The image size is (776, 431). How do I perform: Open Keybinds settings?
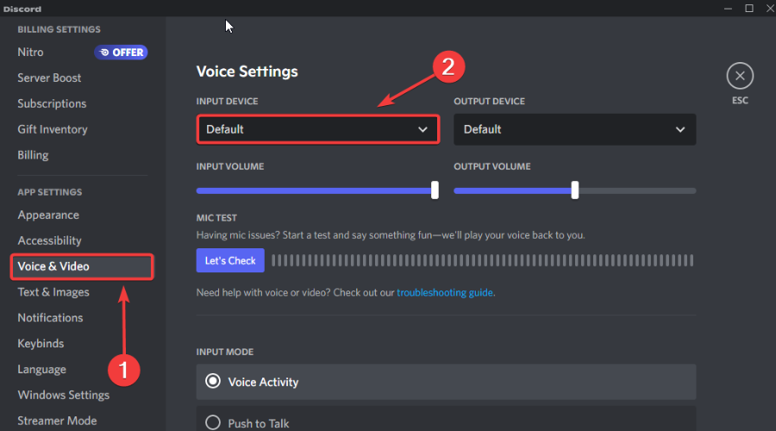coord(41,343)
